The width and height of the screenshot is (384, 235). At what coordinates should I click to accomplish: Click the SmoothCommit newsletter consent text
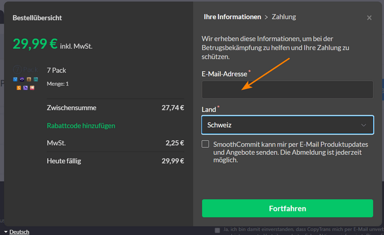[290, 152]
